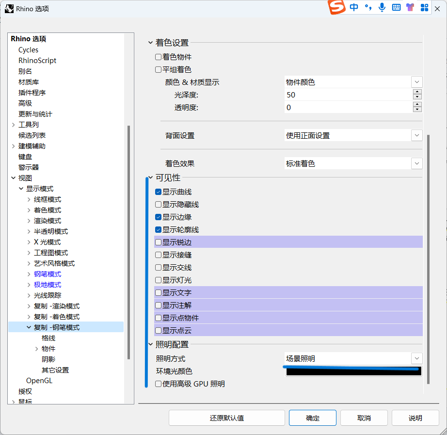Expand 物件 subnode arrow
The image size is (447, 435).
(x=36, y=349)
